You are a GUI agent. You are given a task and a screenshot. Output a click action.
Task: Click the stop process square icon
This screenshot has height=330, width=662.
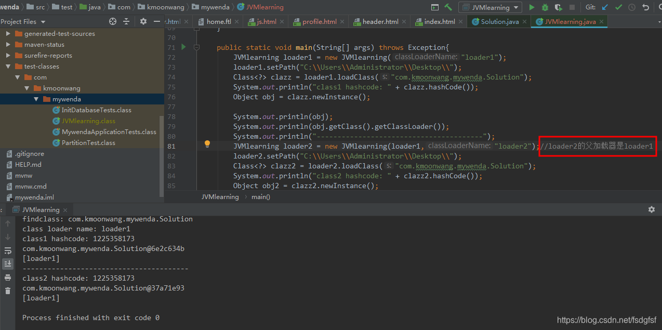pos(572,7)
